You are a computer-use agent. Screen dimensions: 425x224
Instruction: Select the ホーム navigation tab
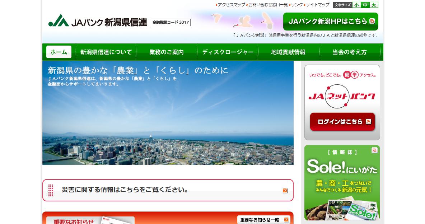tap(59, 52)
